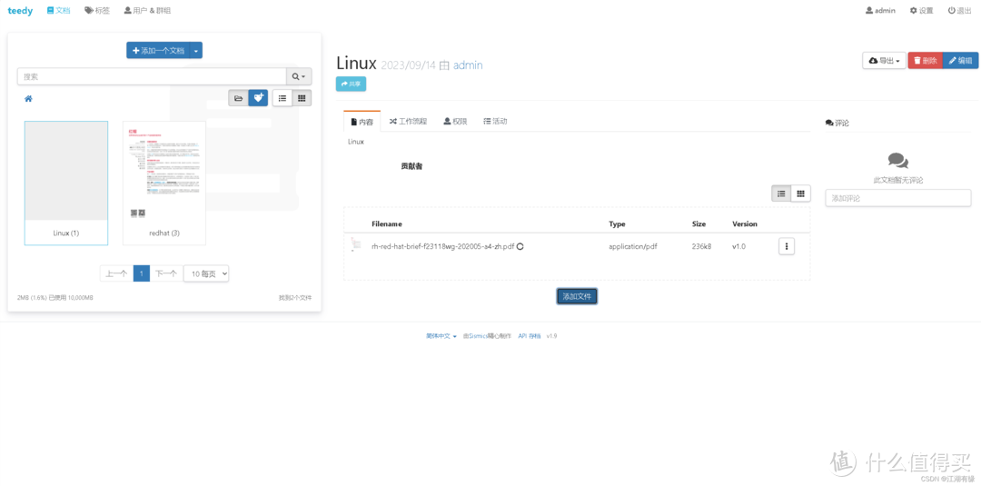
Task: Open 用户 & 群组 (Users & Groups) nav item
Action: [x=147, y=11]
